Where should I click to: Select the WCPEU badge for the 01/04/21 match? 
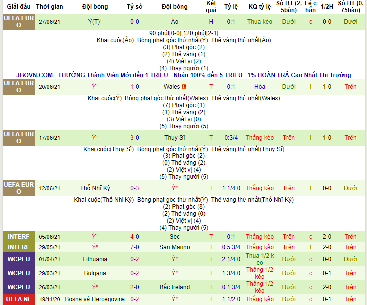[18, 259]
